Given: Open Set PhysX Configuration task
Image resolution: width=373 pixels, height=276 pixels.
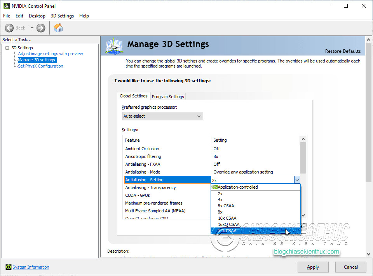Looking at the screenshot, I should [40, 66].
